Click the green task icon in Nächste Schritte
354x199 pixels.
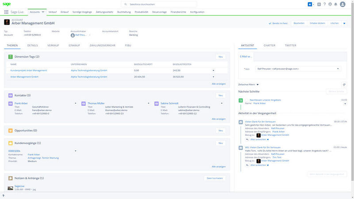pyautogui.click(x=241, y=100)
